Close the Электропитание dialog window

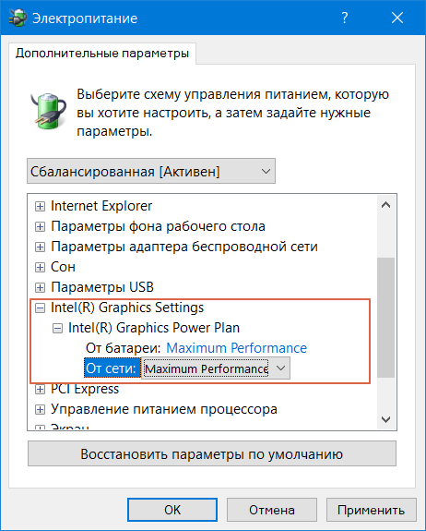pyautogui.click(x=397, y=18)
